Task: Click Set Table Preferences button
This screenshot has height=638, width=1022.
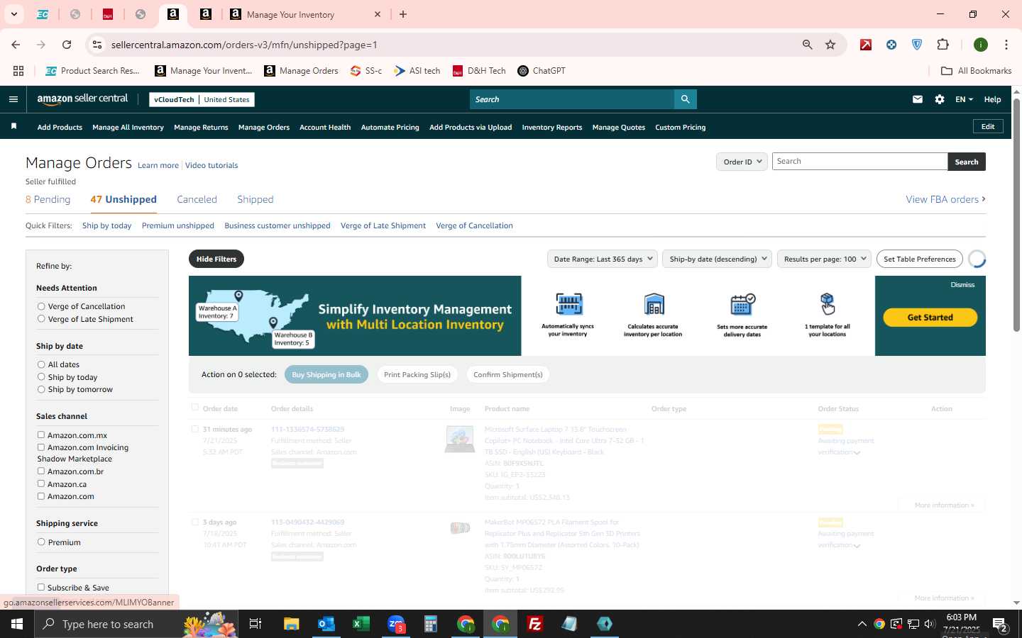Action: pyautogui.click(x=920, y=259)
